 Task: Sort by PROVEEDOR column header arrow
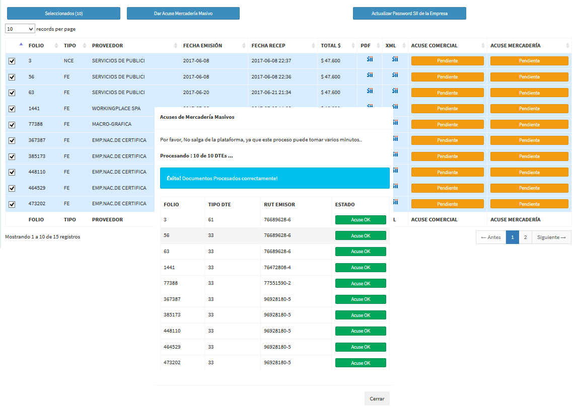pos(176,45)
